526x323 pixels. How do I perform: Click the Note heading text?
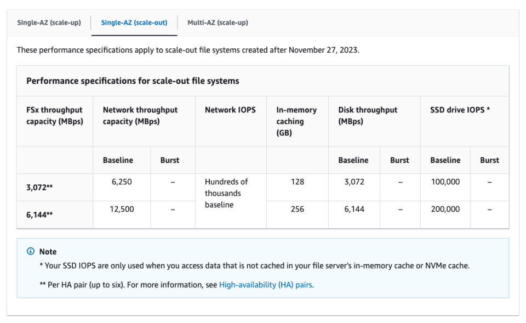47,252
